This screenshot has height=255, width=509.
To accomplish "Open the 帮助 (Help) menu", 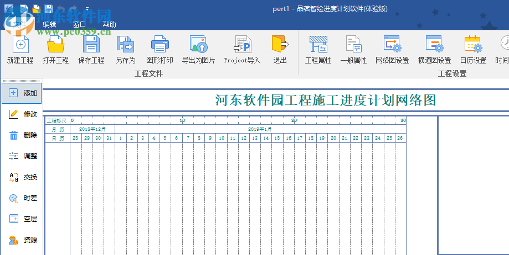I will pos(110,24).
